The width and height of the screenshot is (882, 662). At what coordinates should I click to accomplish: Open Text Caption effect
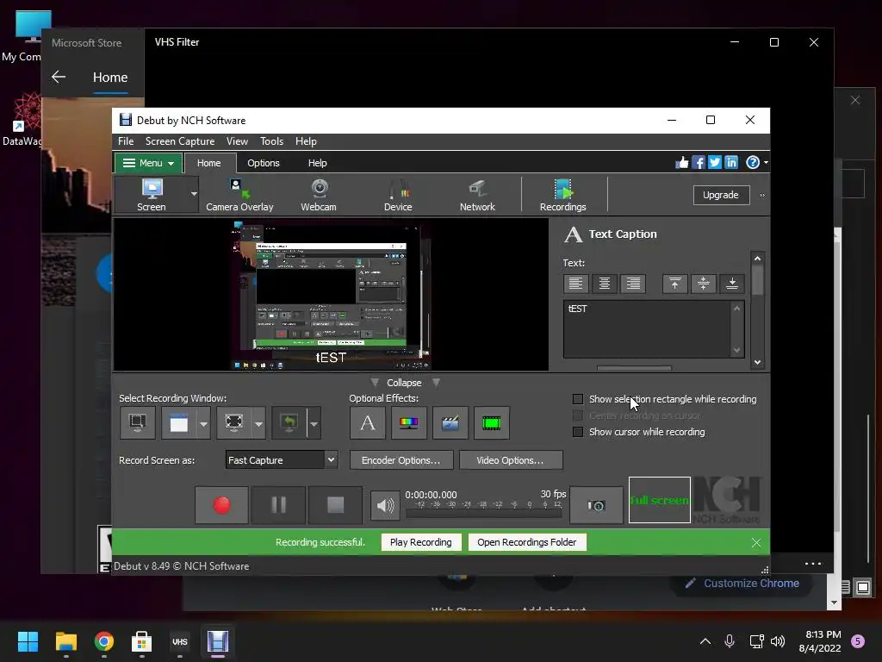[x=367, y=422]
